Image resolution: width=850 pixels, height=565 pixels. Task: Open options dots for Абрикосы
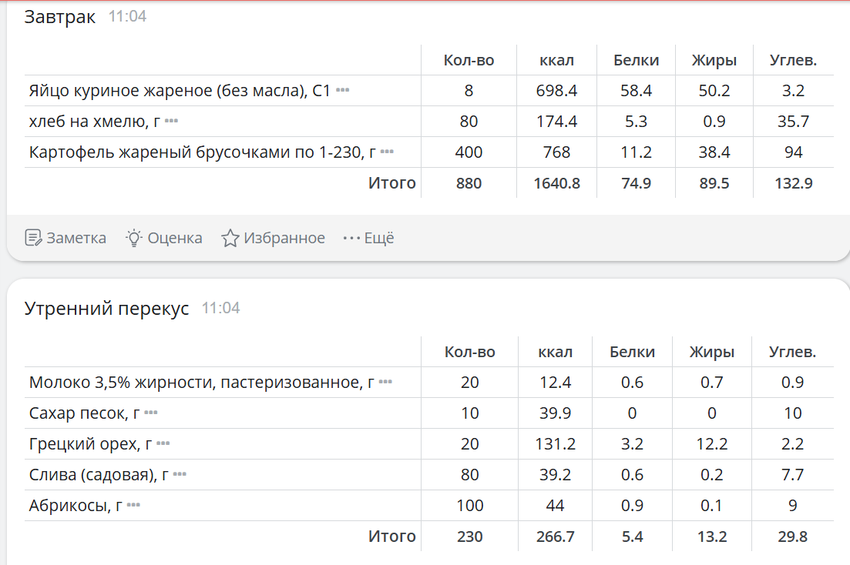133,505
